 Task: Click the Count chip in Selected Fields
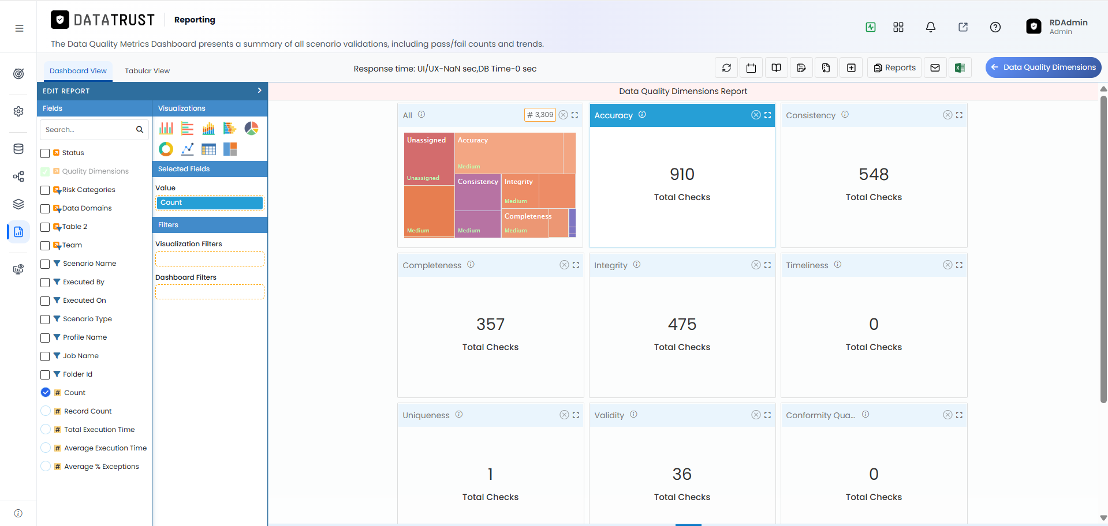click(210, 202)
